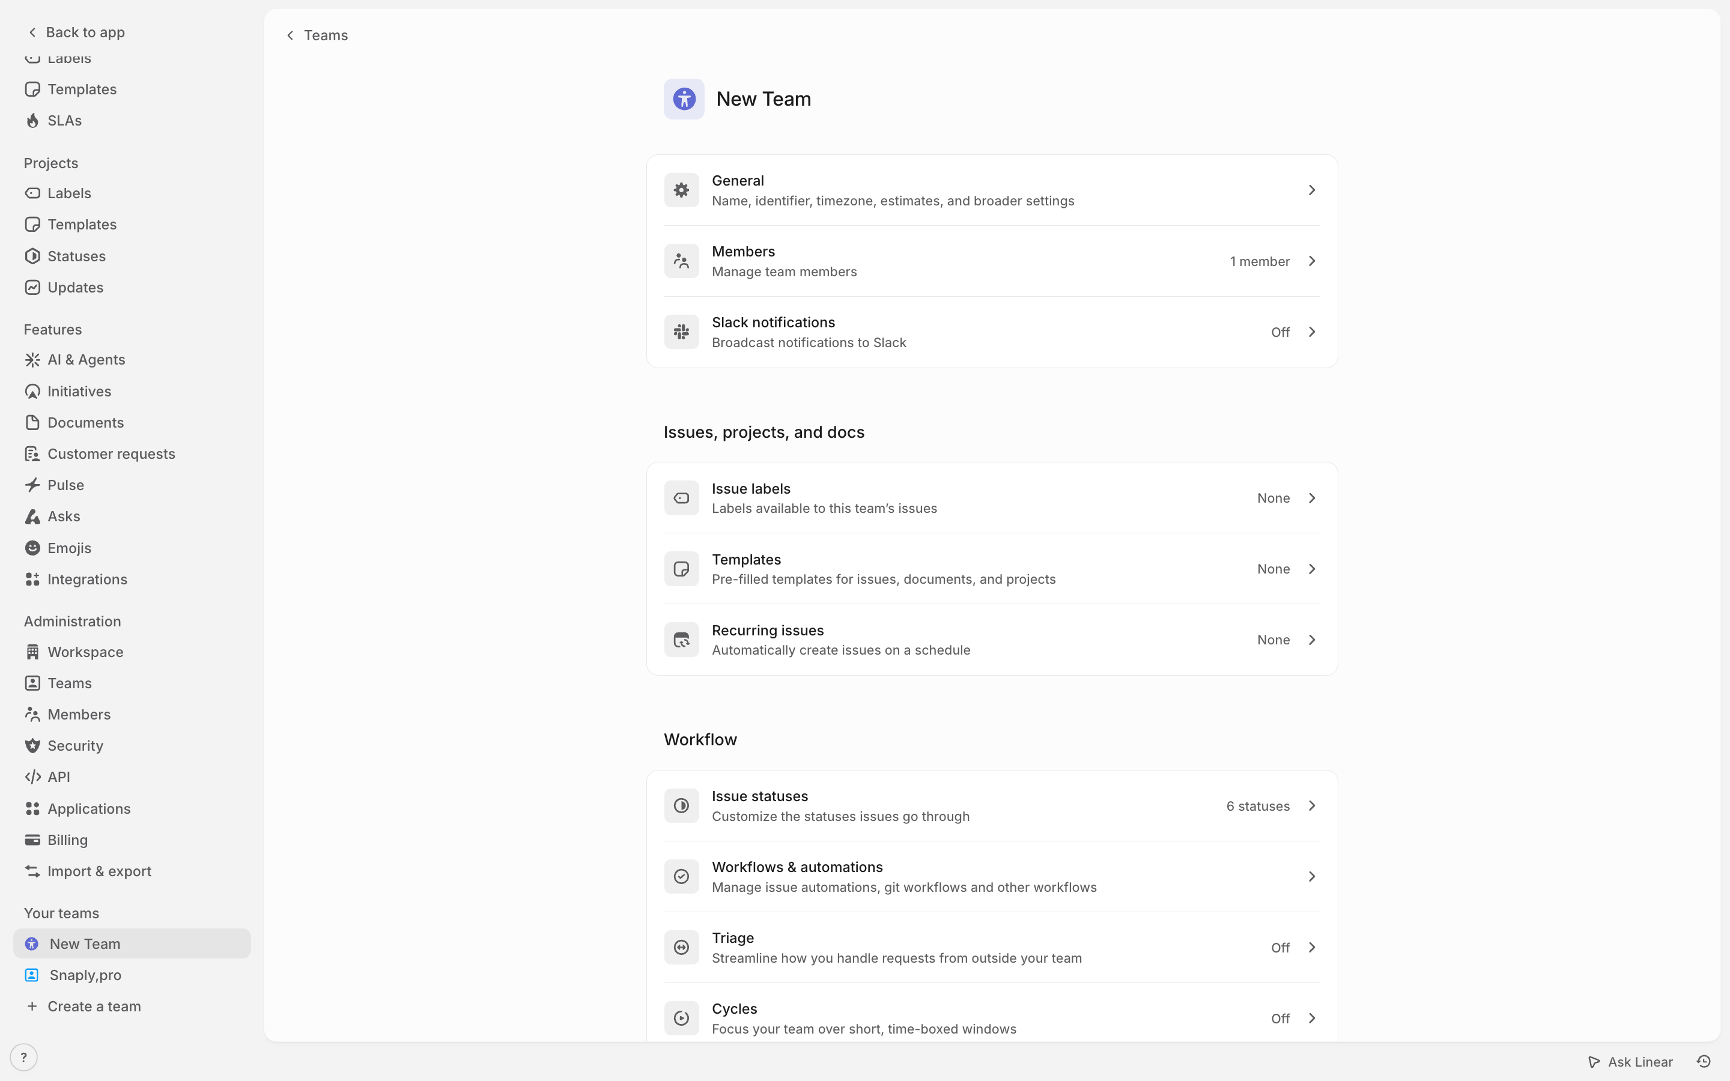Click the New Team page title
The width and height of the screenshot is (1730, 1081).
pos(763,98)
